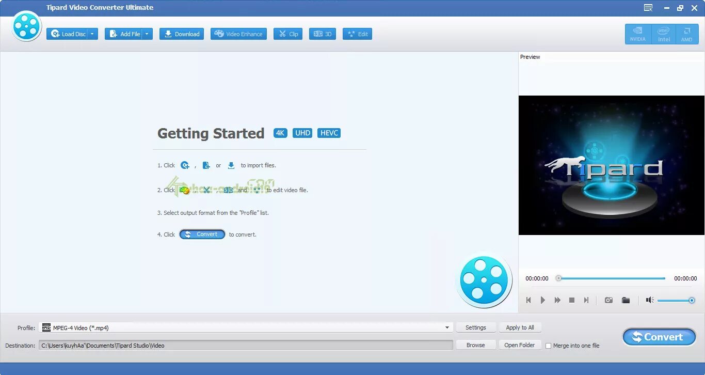Open the snapshot folder icon in preview panel
This screenshot has width=705, height=375.
[626, 300]
